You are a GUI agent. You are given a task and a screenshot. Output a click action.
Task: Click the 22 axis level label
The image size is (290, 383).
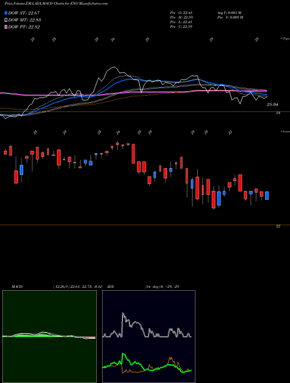278,226
